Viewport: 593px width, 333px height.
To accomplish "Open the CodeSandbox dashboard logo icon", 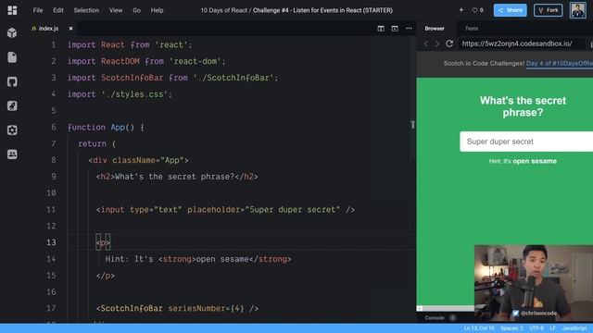I will (12, 10).
